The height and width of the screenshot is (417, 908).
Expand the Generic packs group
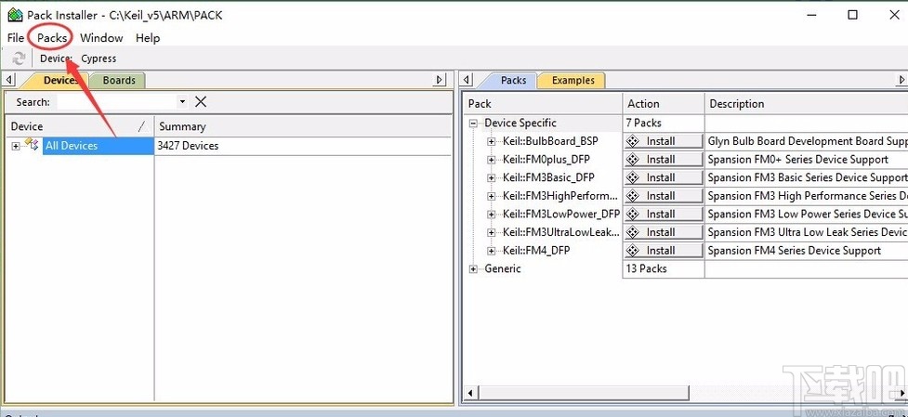474,269
